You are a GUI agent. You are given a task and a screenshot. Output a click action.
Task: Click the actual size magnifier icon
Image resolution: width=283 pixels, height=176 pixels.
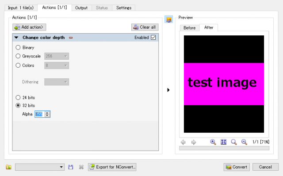coord(234,142)
